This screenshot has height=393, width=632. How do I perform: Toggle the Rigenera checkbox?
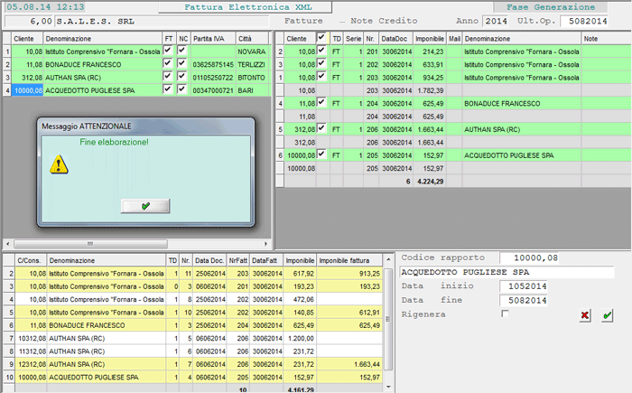[505, 313]
